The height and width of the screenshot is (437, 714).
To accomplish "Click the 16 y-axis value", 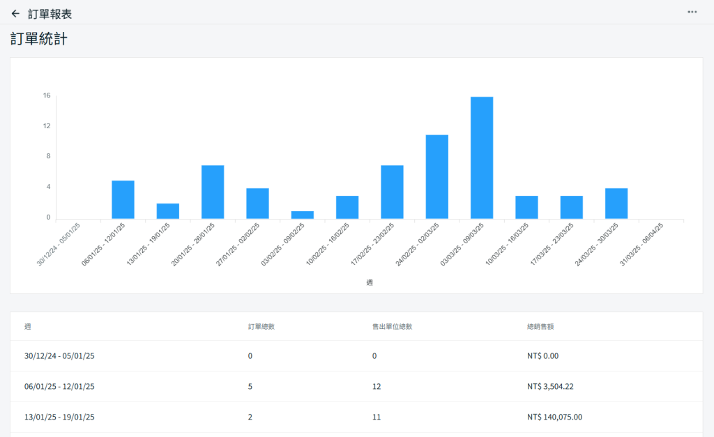I will point(47,95).
